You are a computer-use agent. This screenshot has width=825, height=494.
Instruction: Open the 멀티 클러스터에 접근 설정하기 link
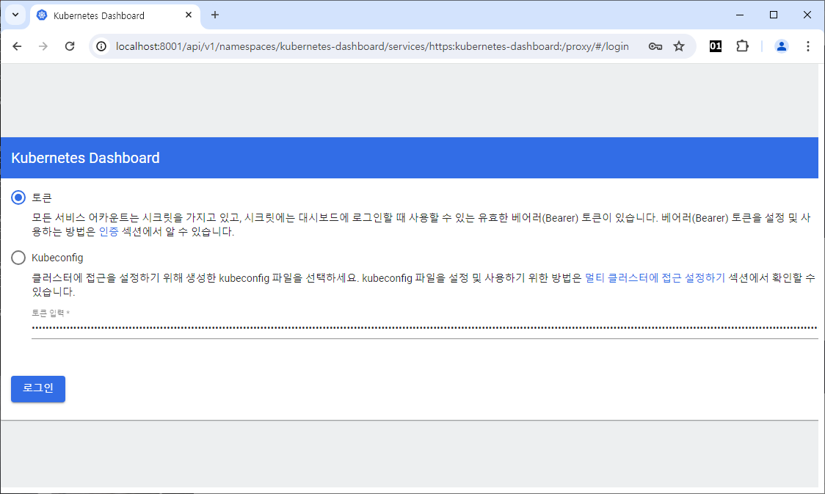(x=655, y=277)
